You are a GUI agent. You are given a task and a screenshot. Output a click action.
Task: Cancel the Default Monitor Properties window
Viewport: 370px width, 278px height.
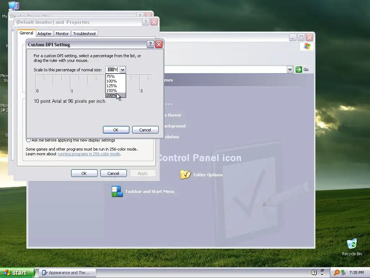pyautogui.click(x=113, y=173)
